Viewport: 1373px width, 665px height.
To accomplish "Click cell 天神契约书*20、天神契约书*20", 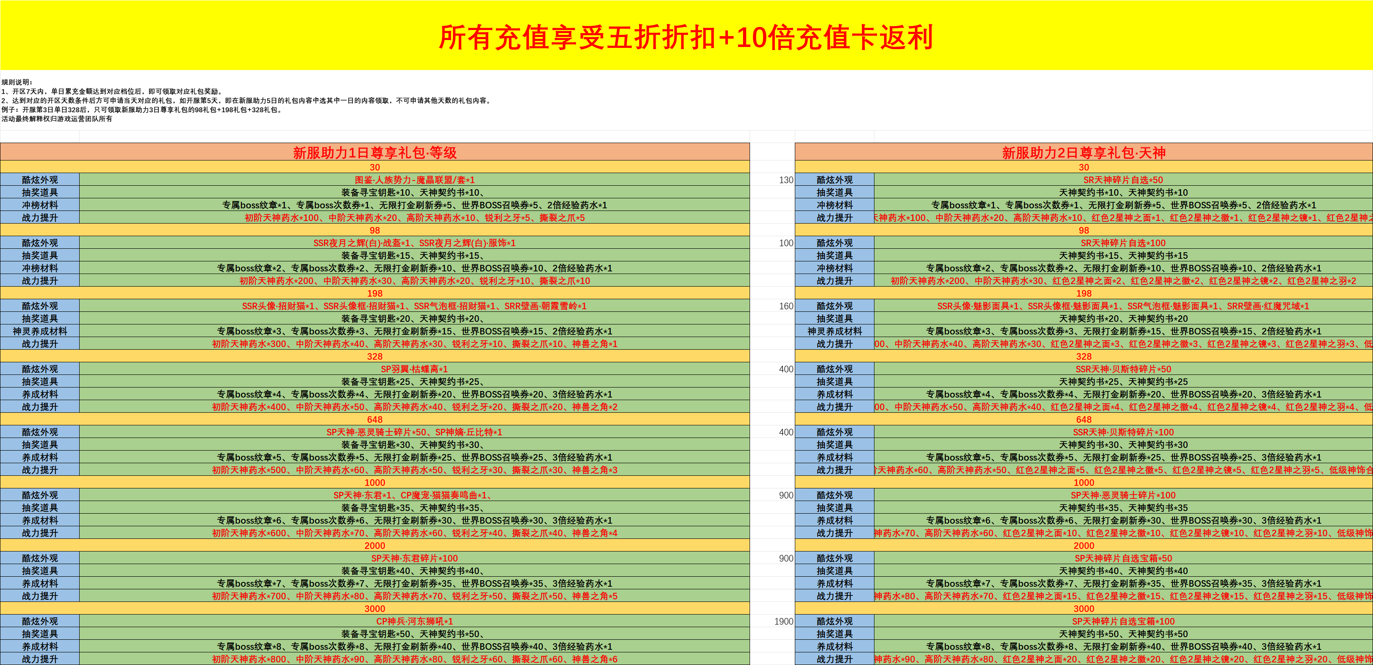I will pyautogui.click(x=1123, y=319).
